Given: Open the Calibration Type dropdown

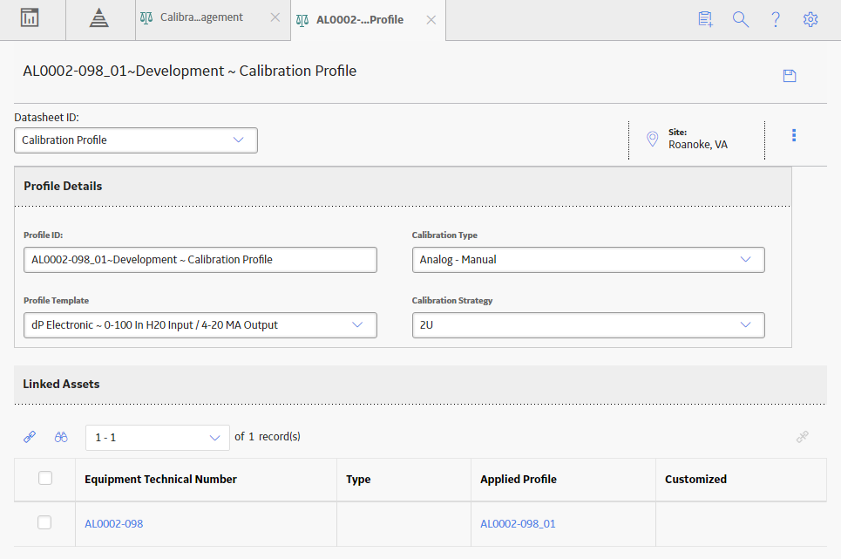Looking at the screenshot, I should [x=588, y=260].
